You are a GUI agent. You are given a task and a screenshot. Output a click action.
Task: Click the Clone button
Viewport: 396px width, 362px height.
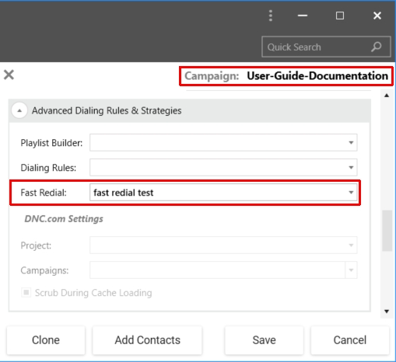[46, 340]
